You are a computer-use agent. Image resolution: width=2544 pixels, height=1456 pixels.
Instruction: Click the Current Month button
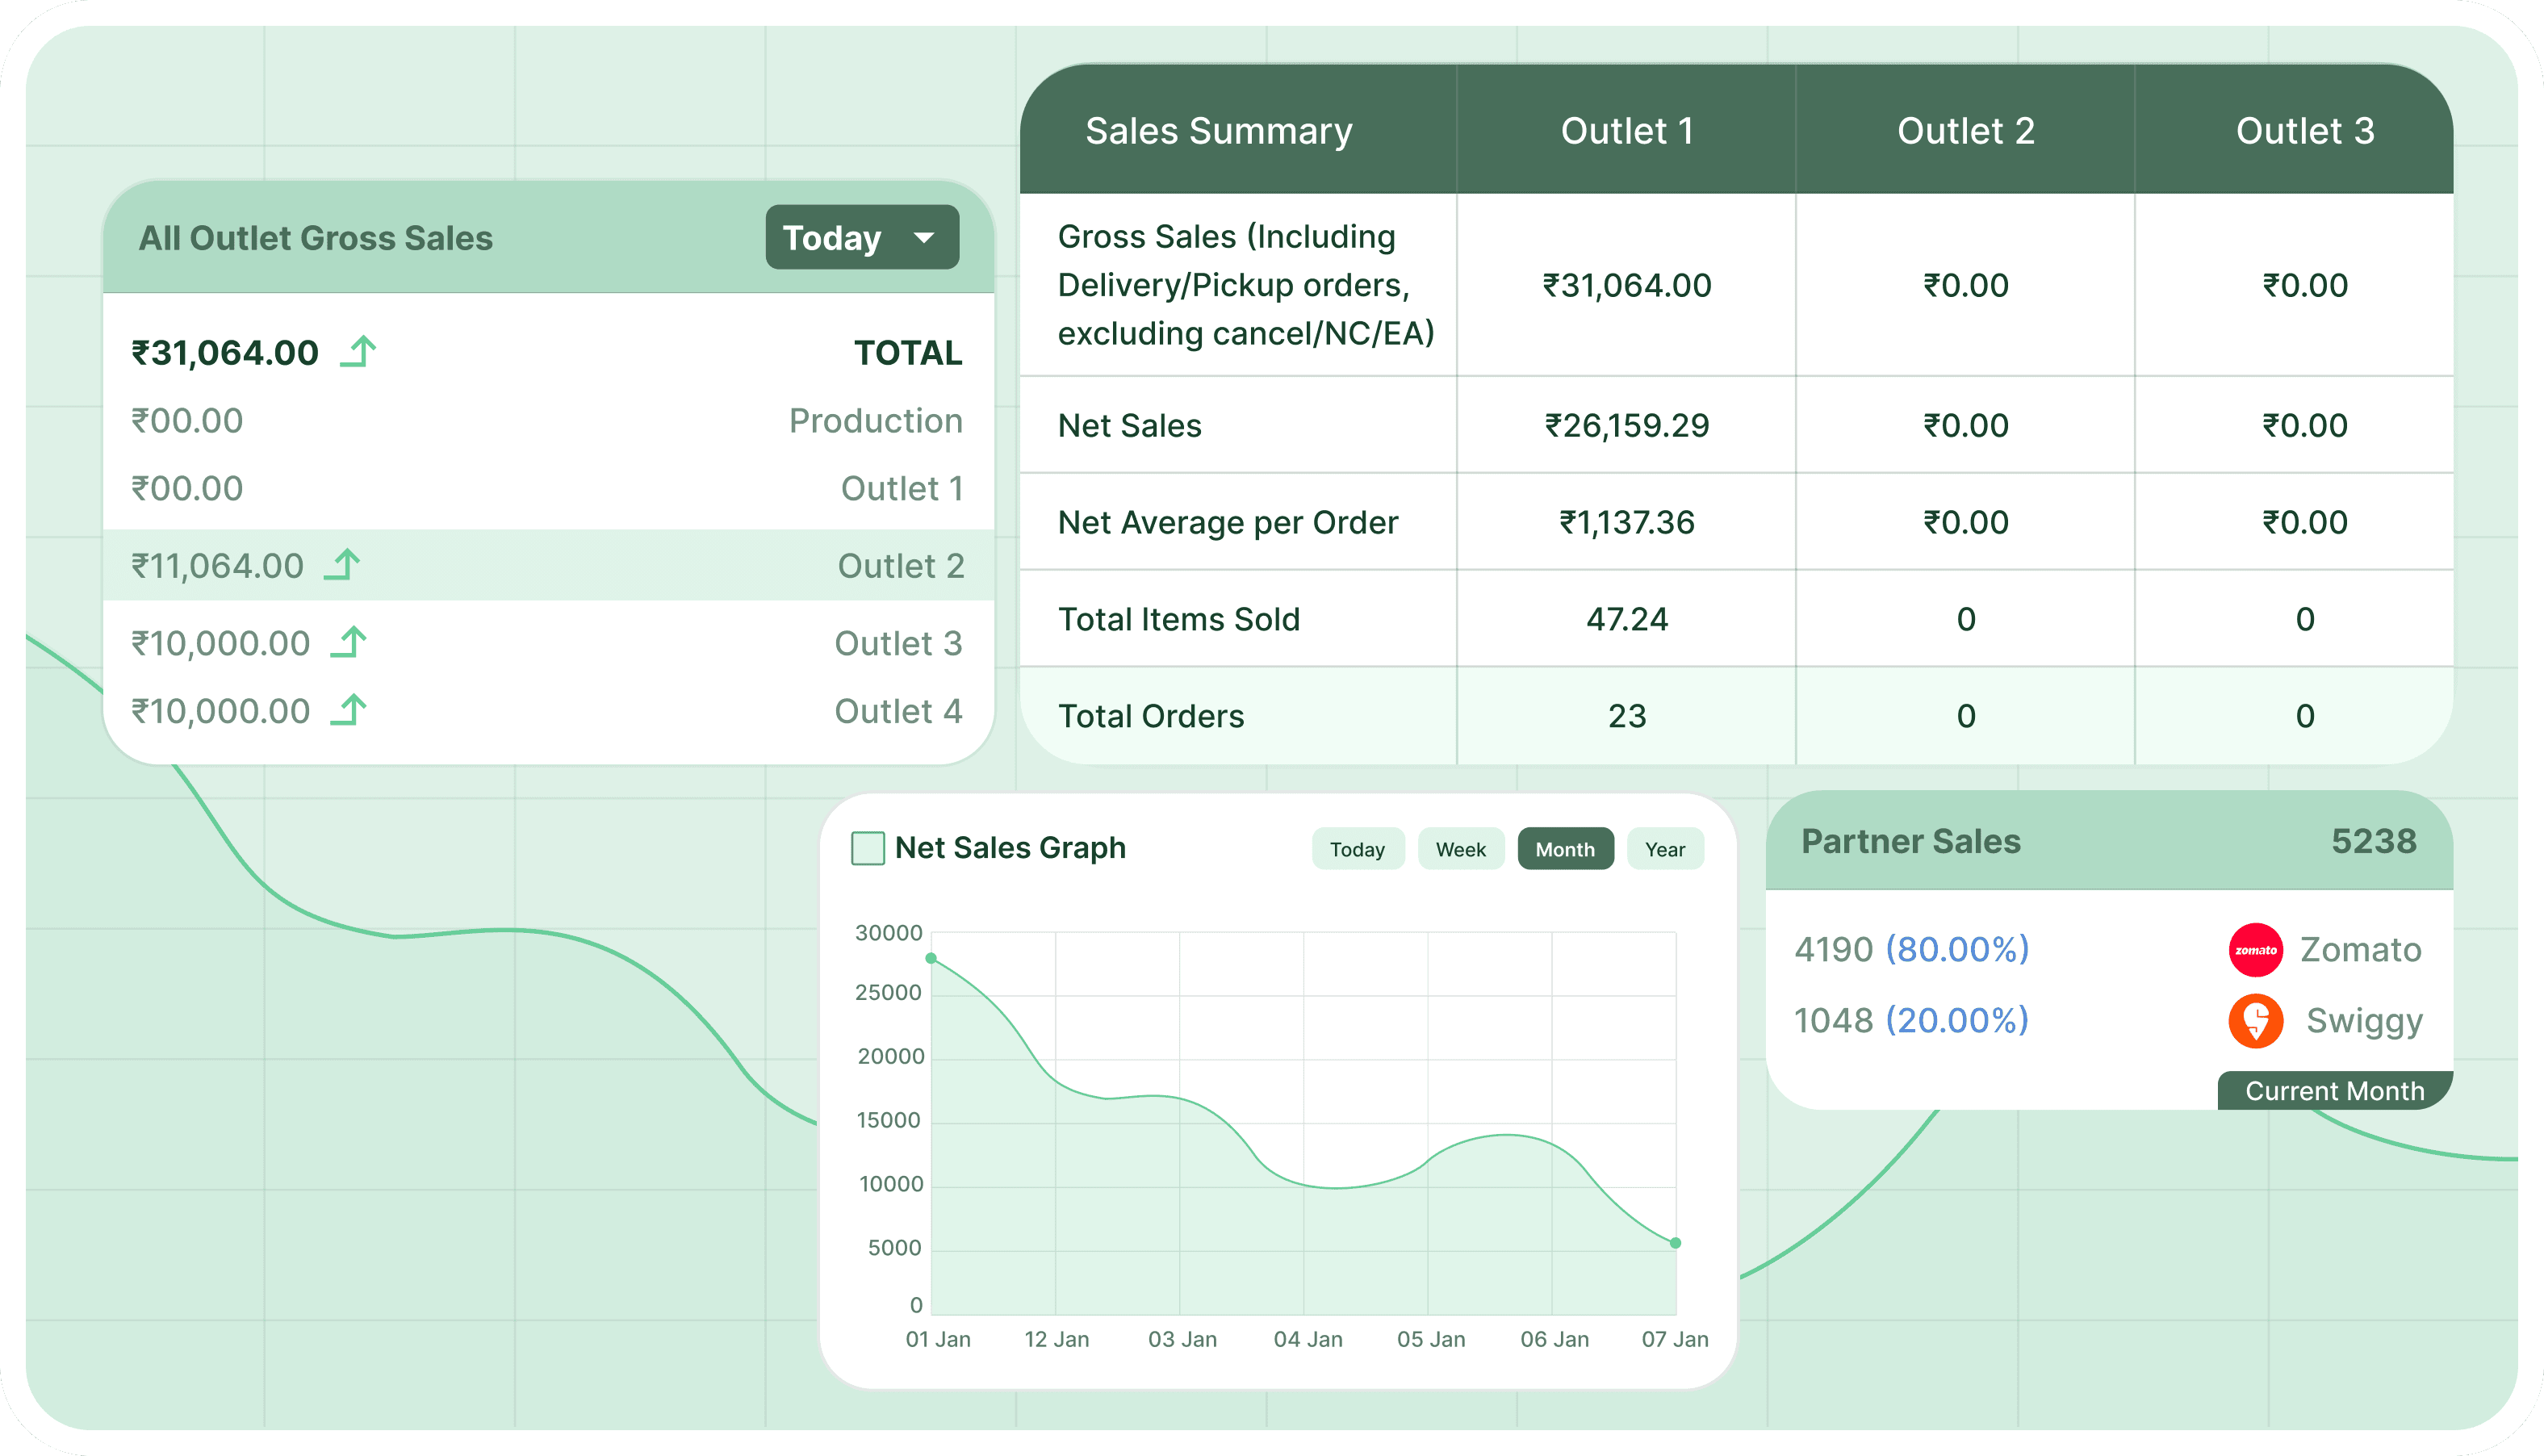tap(2334, 1090)
